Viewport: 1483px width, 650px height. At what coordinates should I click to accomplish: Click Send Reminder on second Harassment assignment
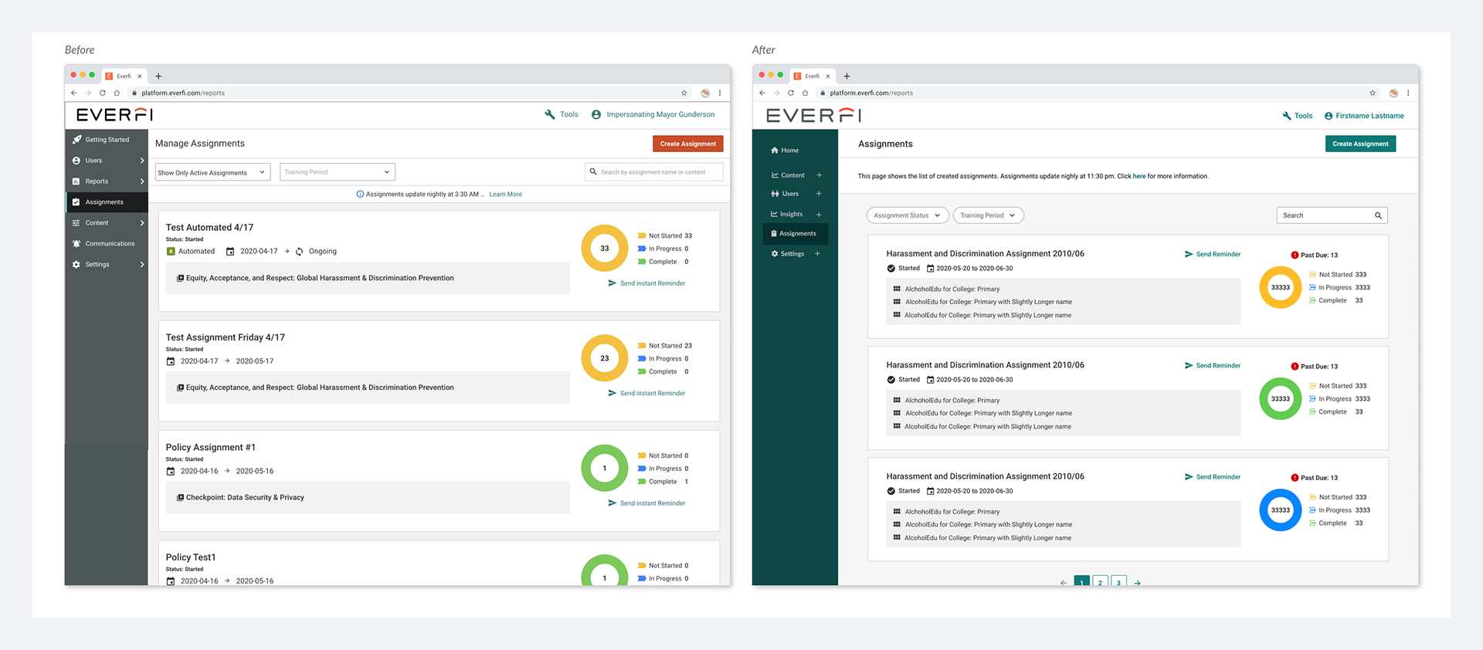[1213, 366]
